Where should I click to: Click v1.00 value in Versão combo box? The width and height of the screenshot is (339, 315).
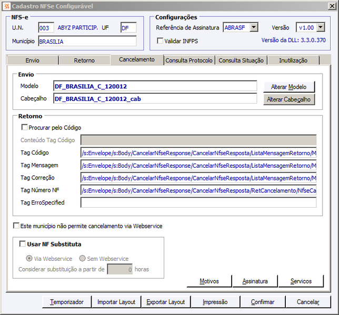[x=306, y=27]
